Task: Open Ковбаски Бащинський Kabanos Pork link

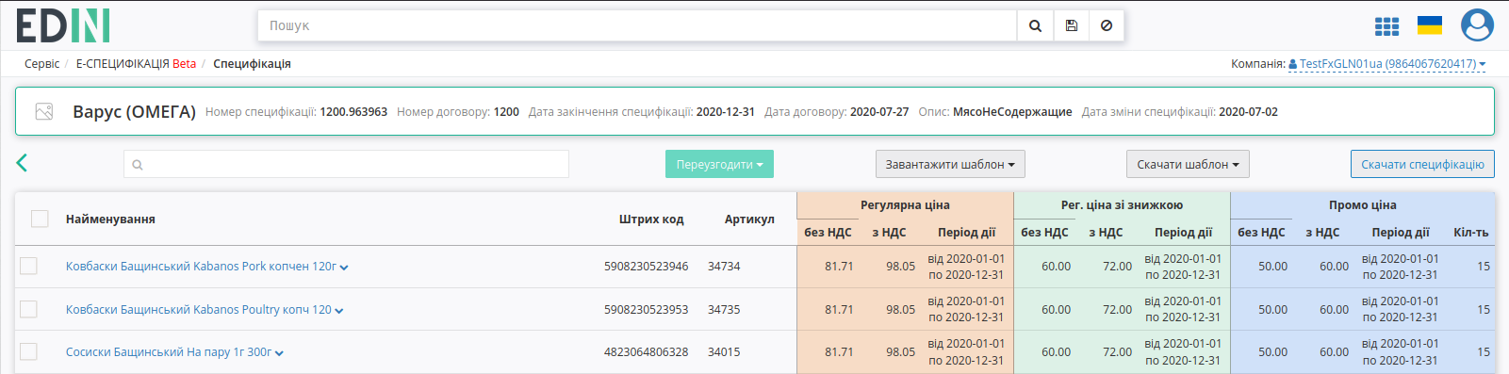Action: [201, 267]
